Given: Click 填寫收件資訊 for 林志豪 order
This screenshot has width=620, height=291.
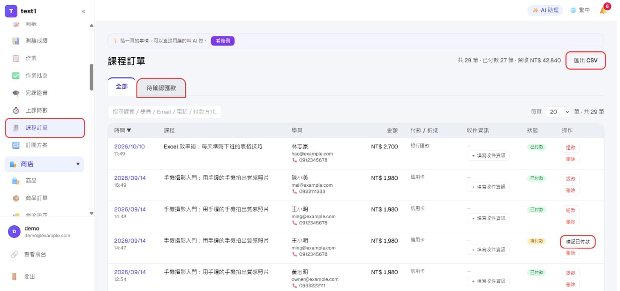Looking at the screenshot, I should (x=488, y=156).
